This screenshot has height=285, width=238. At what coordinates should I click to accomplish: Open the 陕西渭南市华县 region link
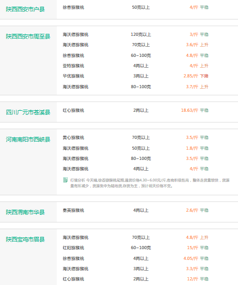[25, 212]
